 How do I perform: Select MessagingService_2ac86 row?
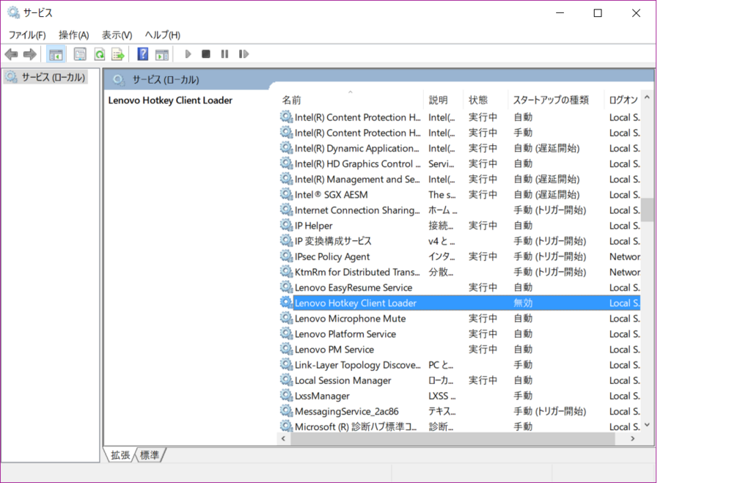click(x=460, y=411)
